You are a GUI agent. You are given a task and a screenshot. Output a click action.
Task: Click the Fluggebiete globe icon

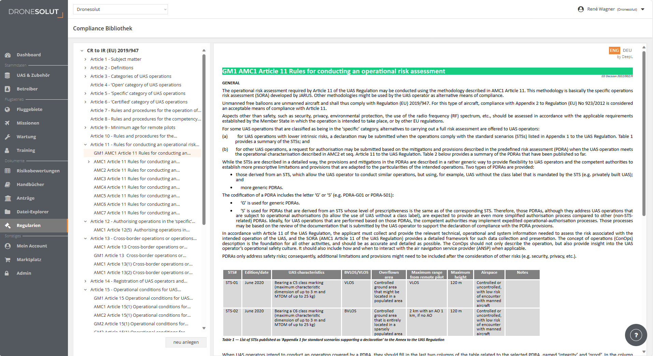[8, 110]
